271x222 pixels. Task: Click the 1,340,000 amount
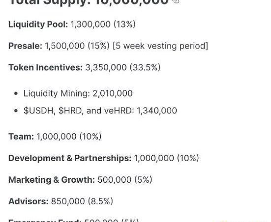click(157, 111)
